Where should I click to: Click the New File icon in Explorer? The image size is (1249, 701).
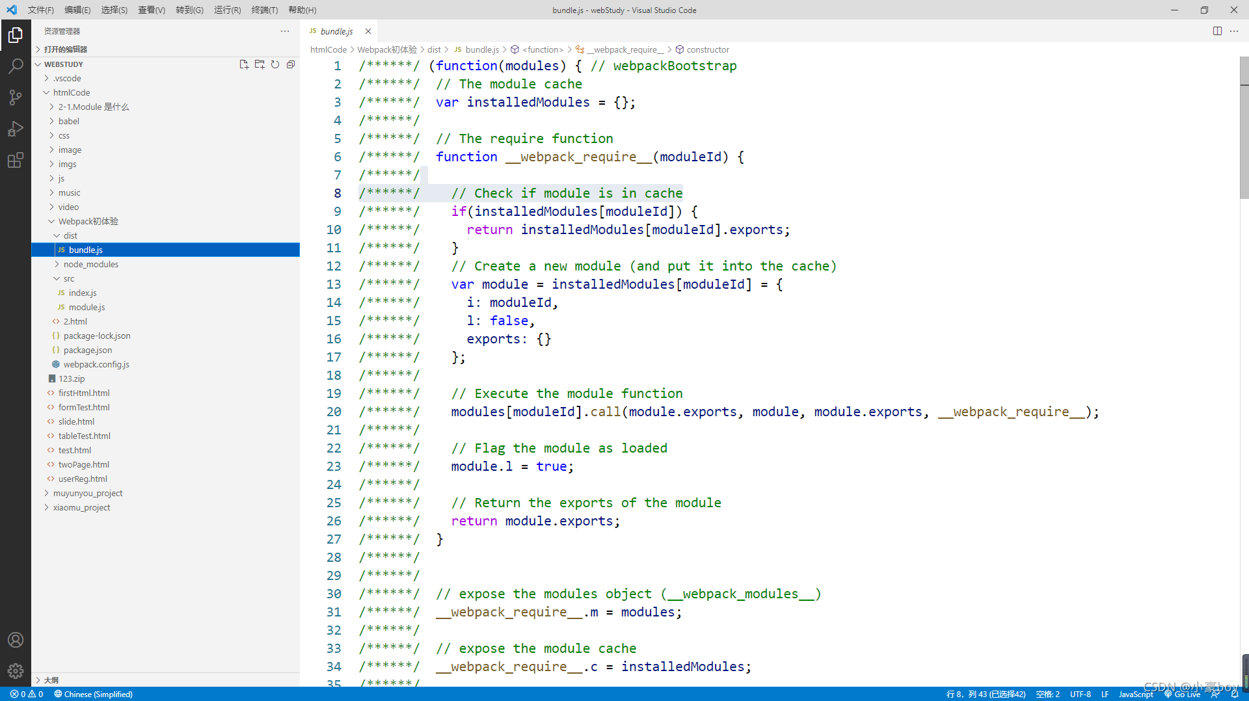point(244,64)
